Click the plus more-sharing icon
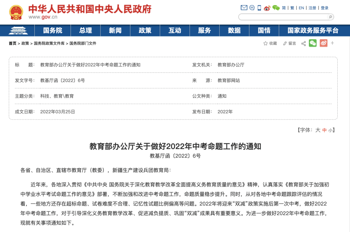350x232 pixels. pyautogui.click(x=332, y=43)
